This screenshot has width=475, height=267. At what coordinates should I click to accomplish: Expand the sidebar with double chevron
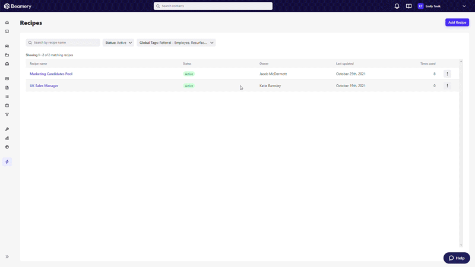7,257
